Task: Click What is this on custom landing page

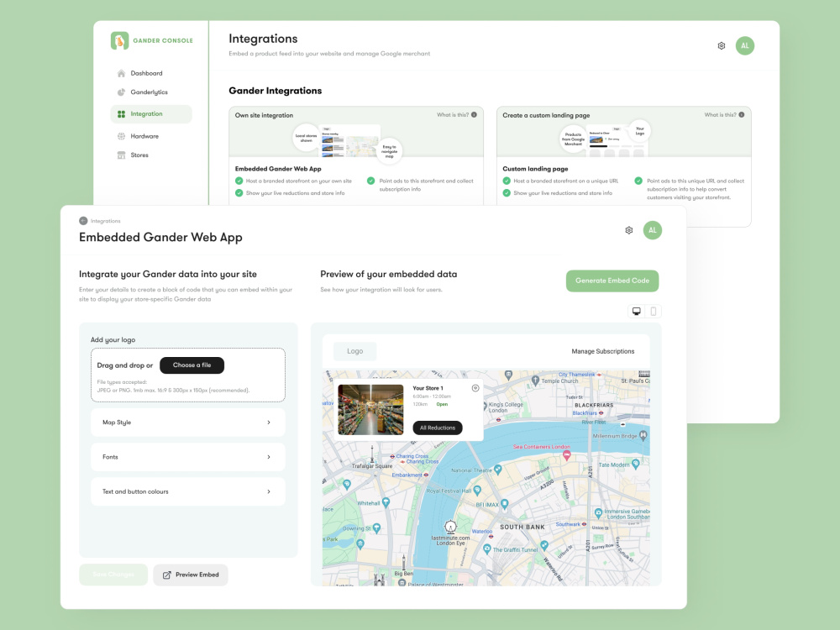Action: point(720,114)
